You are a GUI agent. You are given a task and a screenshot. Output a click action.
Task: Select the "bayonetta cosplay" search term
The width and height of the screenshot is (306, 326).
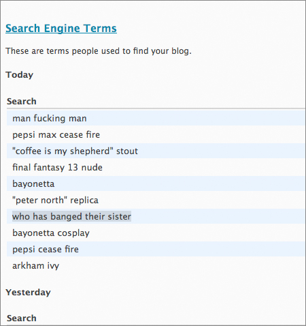pyautogui.click(x=51, y=233)
